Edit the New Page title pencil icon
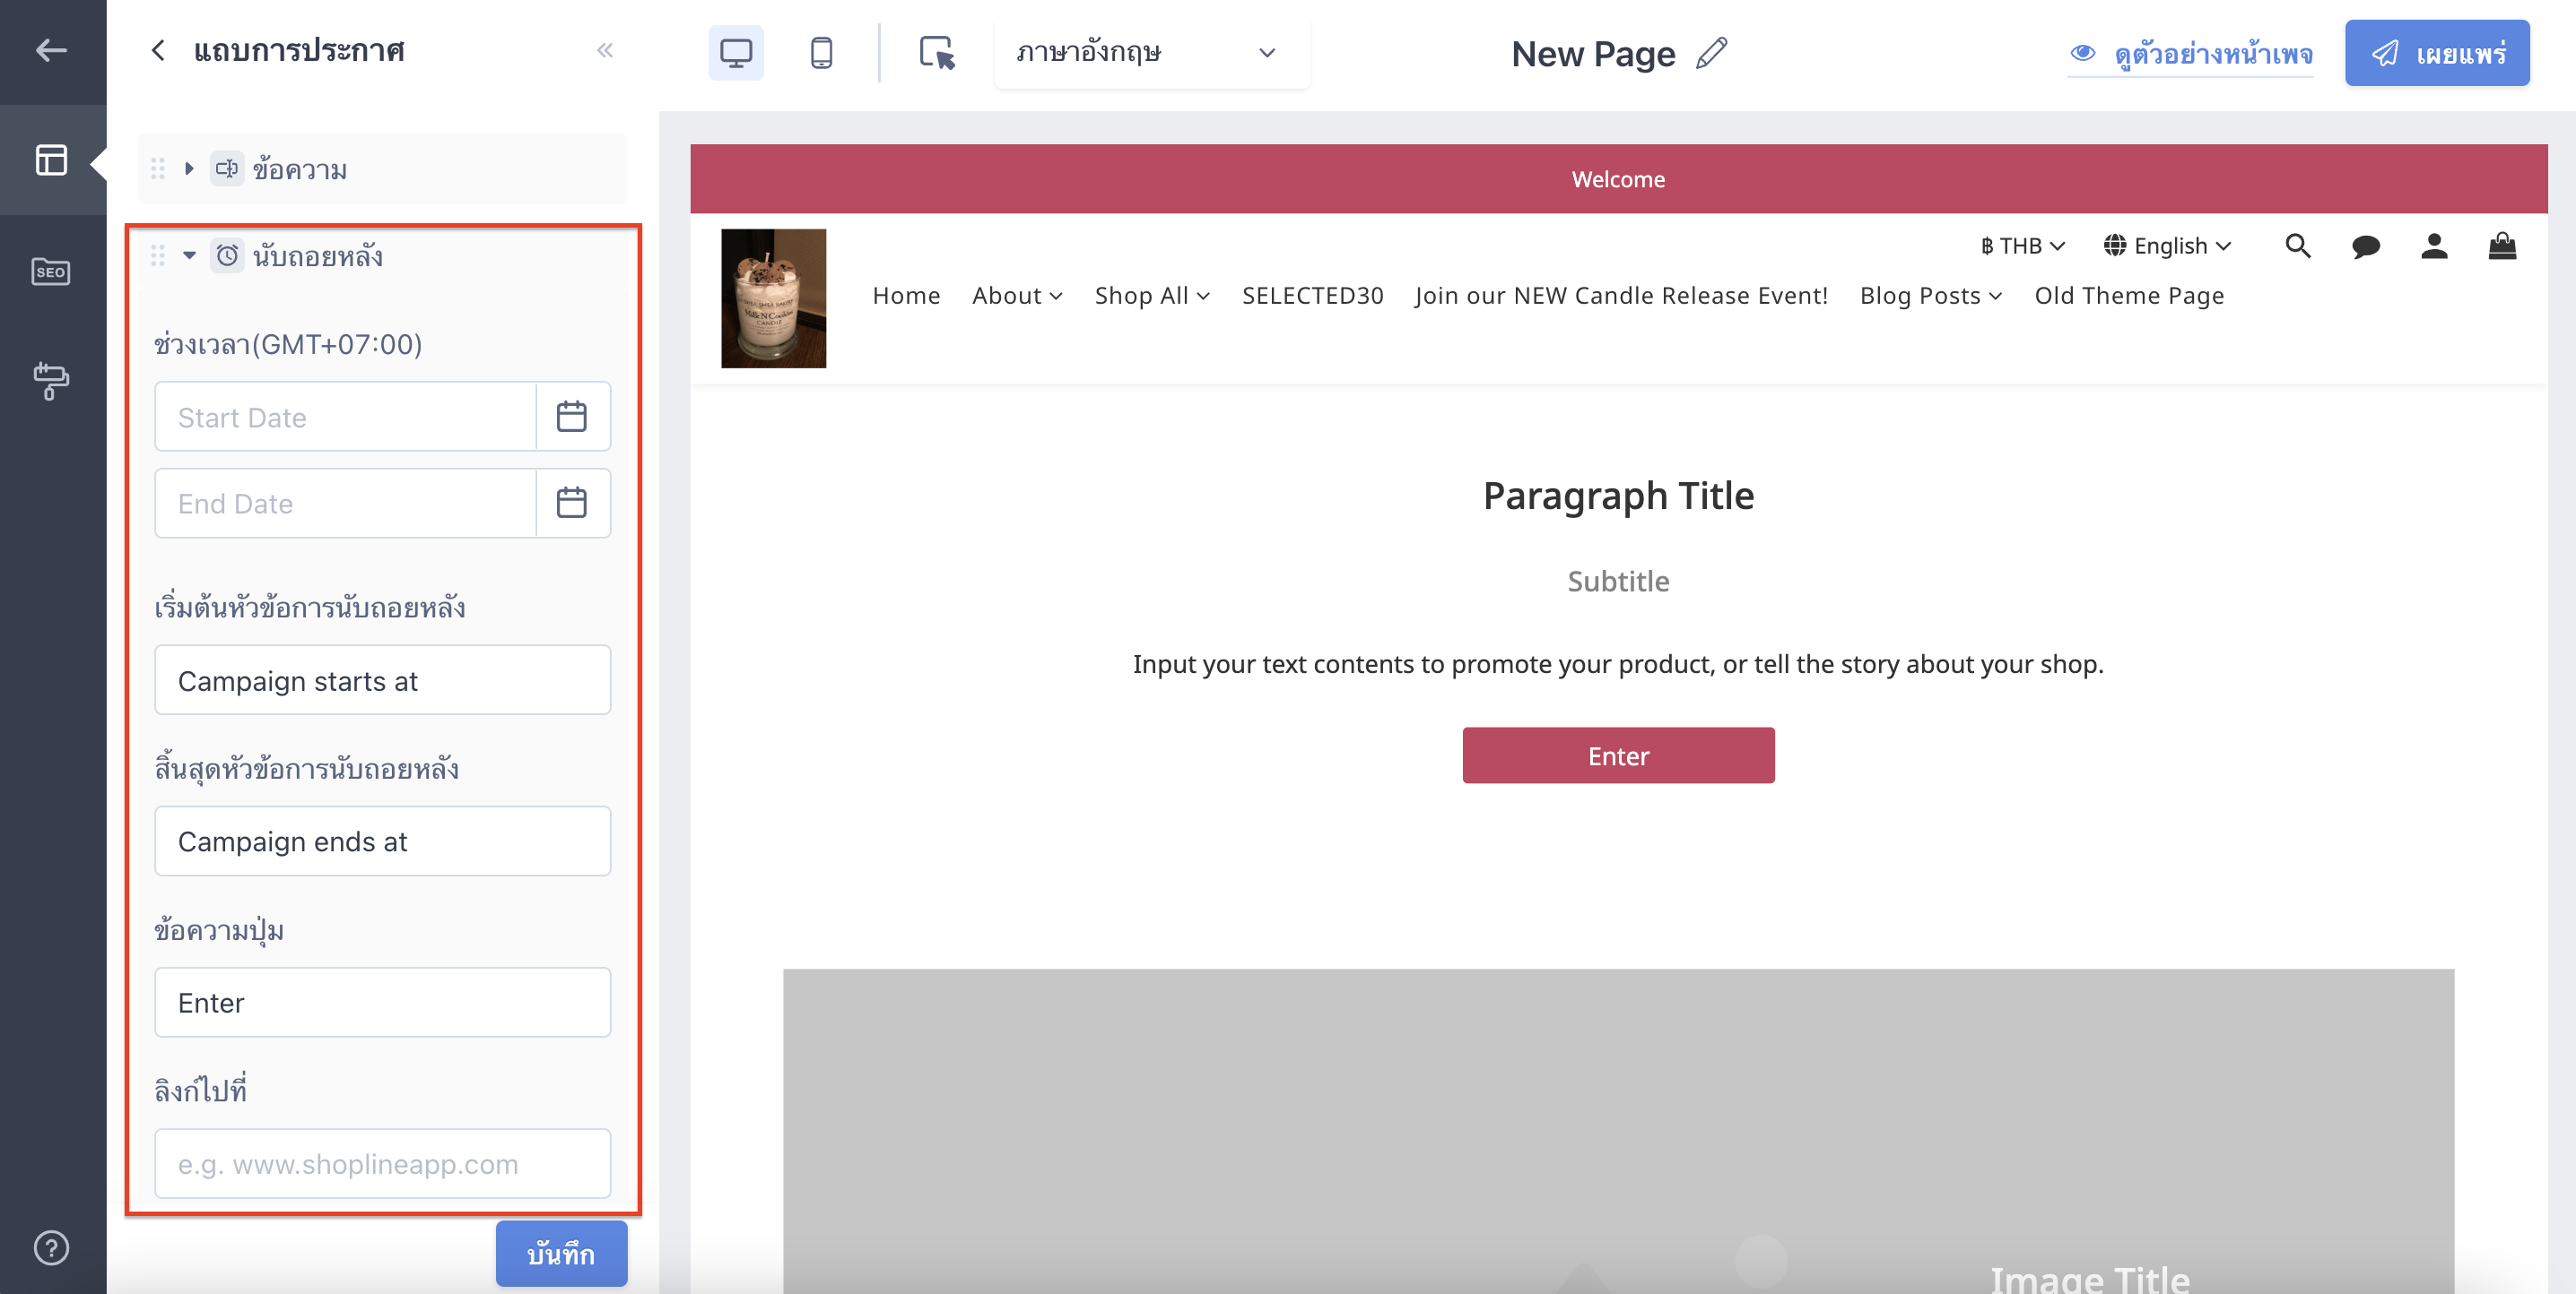 pos(1712,53)
